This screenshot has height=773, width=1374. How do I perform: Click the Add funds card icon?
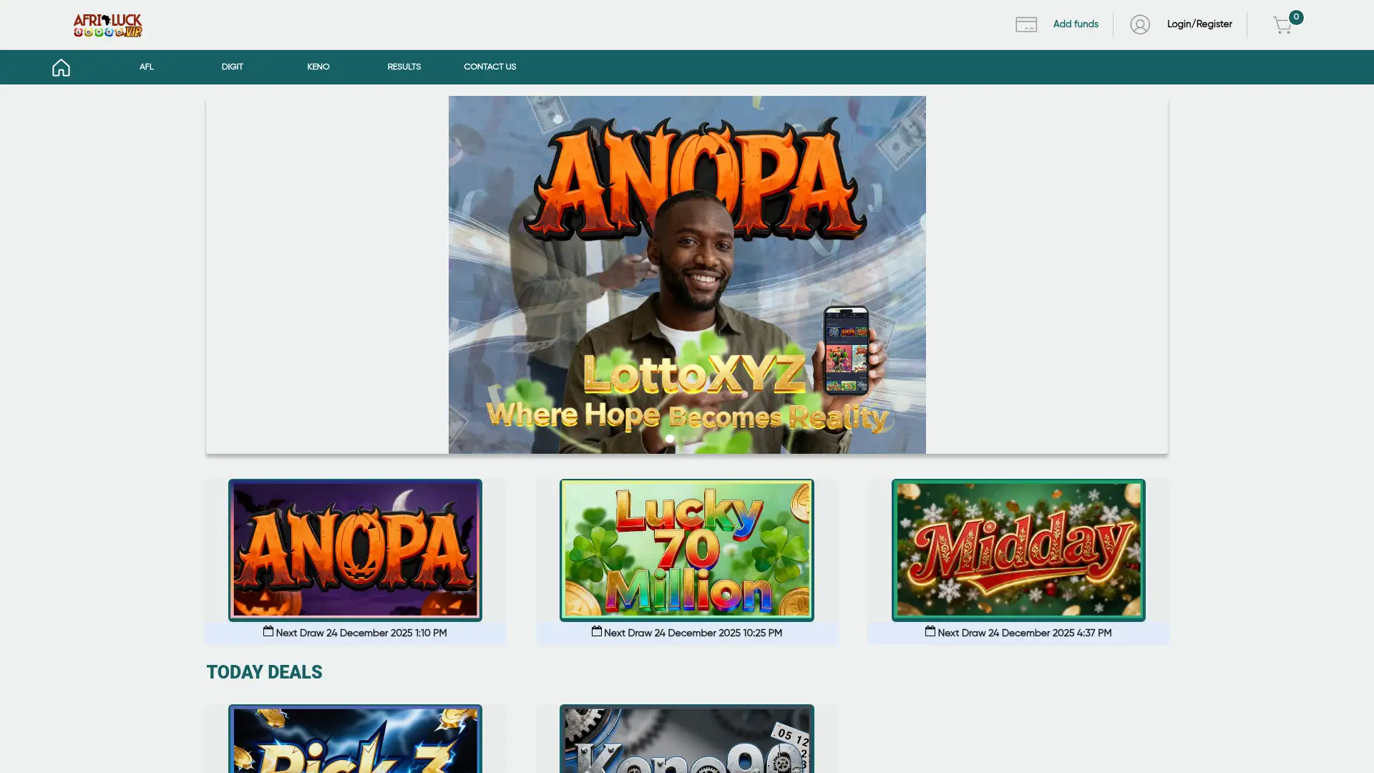tap(1026, 24)
